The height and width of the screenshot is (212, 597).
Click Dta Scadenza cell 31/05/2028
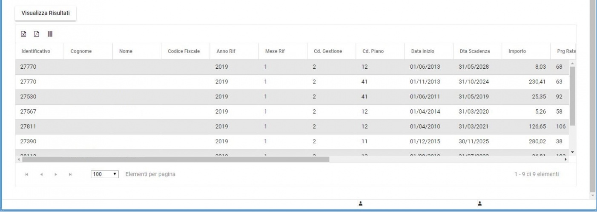pyautogui.click(x=474, y=67)
